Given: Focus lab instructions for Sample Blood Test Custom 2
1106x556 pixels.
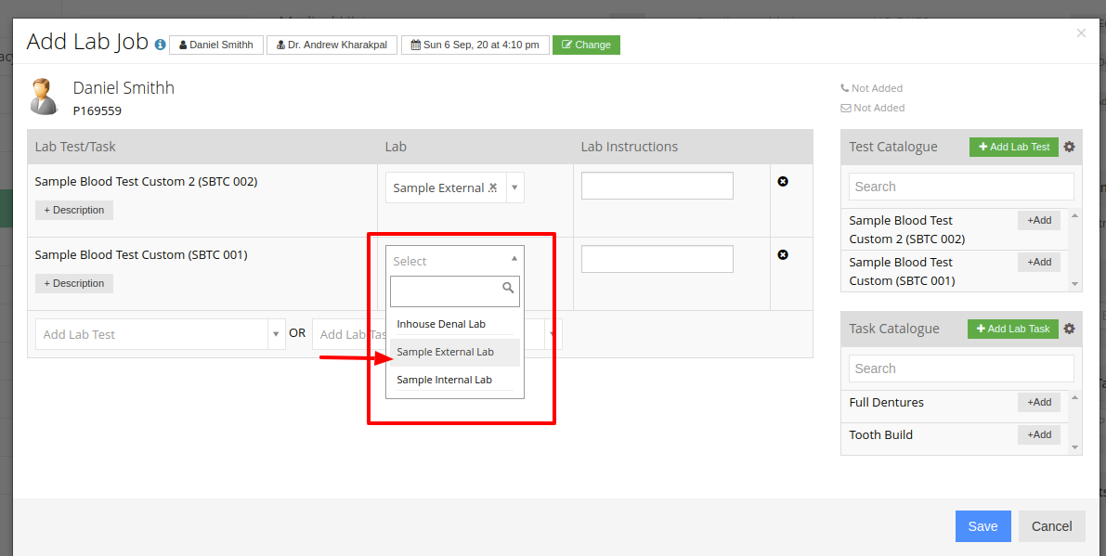Looking at the screenshot, I should pos(657,186).
